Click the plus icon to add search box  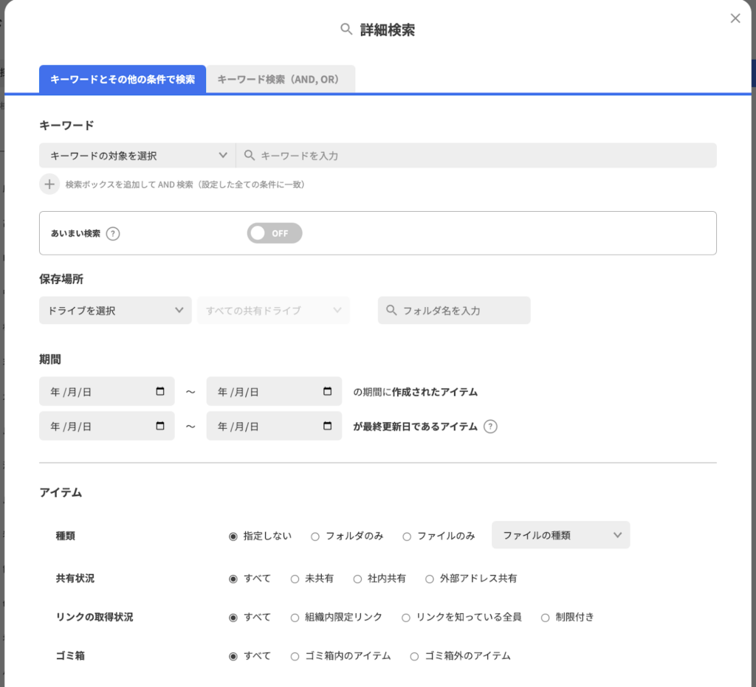(49, 184)
